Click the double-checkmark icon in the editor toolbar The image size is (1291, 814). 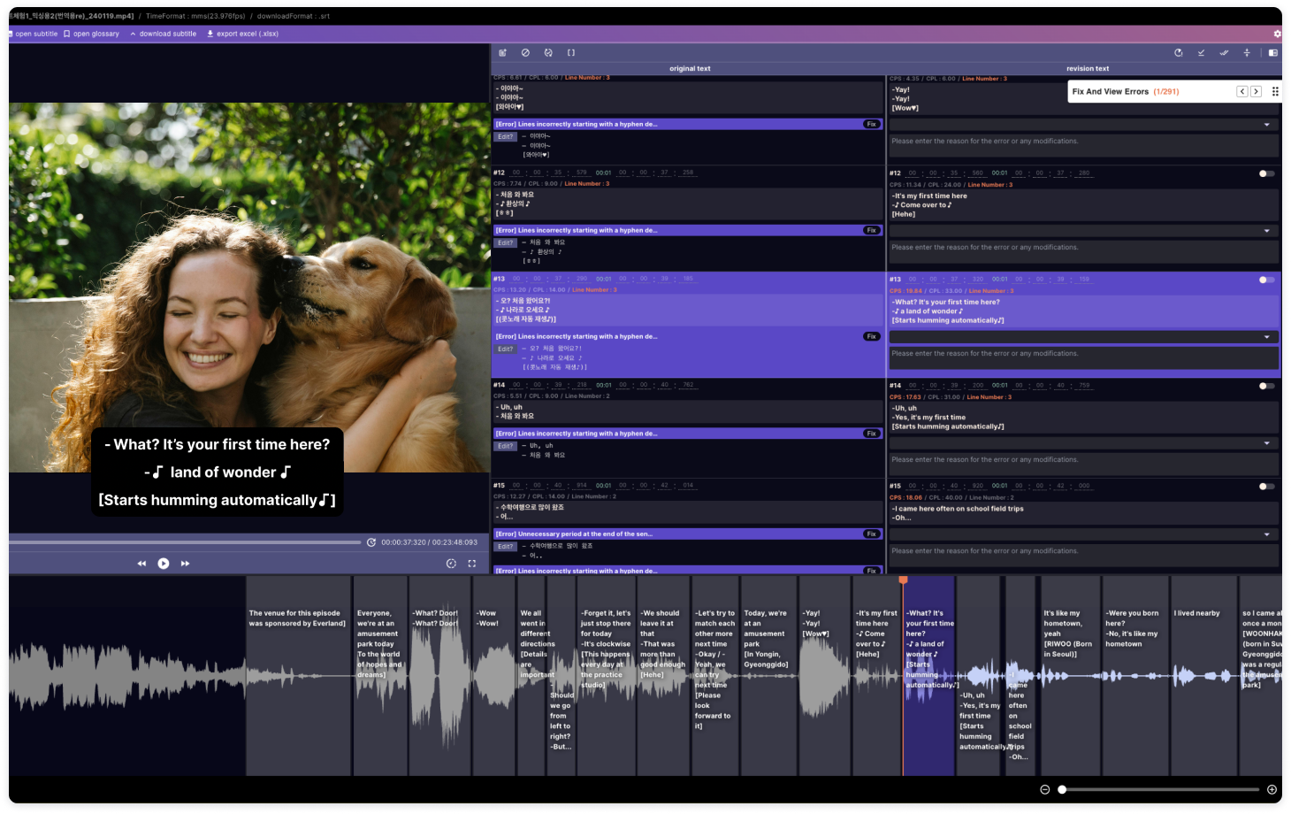point(1224,53)
